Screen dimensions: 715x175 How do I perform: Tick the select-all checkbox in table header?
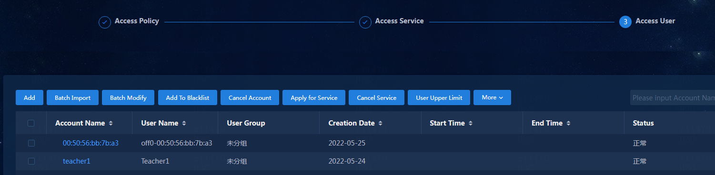point(31,123)
